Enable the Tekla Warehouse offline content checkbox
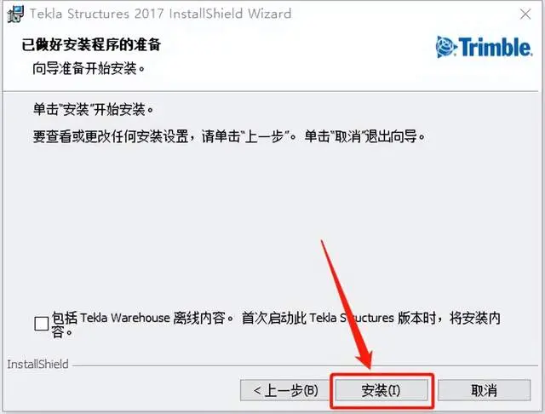 click(x=42, y=324)
